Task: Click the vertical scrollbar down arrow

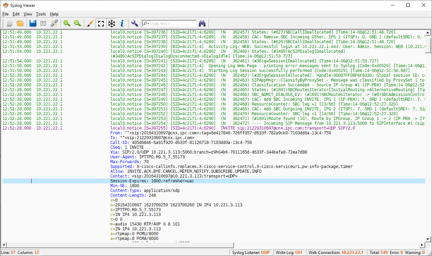Action: tap(428, 239)
